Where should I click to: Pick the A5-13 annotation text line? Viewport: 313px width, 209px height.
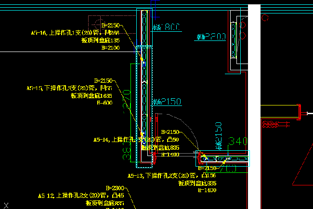tap(172, 176)
